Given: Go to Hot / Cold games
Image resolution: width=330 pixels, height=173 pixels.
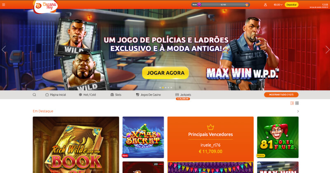Looking at the screenshot, I should click(87, 95).
